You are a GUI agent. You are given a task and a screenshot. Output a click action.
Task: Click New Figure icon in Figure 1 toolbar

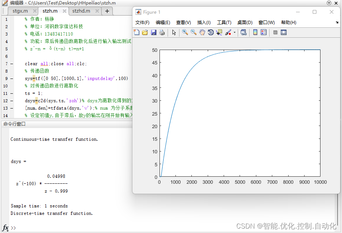coord(137,33)
